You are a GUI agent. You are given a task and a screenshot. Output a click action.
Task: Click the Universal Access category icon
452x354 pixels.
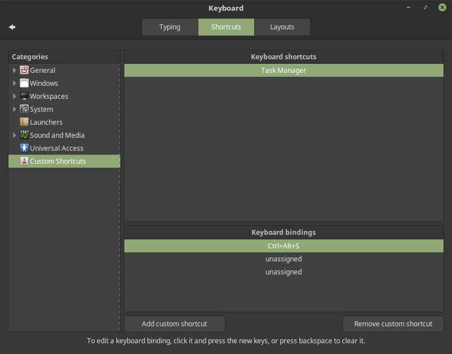[23, 148]
